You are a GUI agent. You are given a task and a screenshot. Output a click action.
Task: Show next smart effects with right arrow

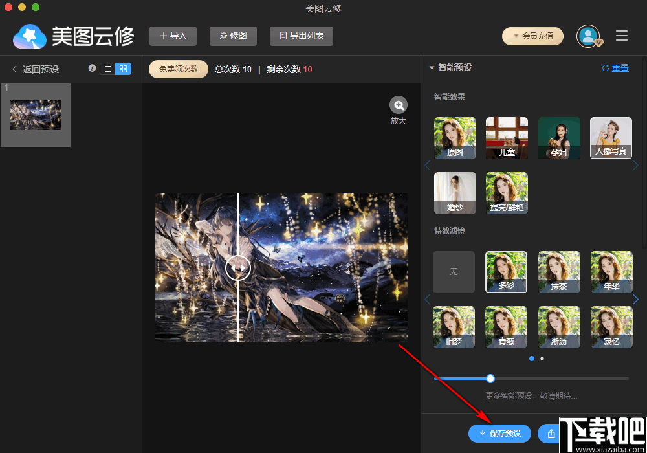635,166
